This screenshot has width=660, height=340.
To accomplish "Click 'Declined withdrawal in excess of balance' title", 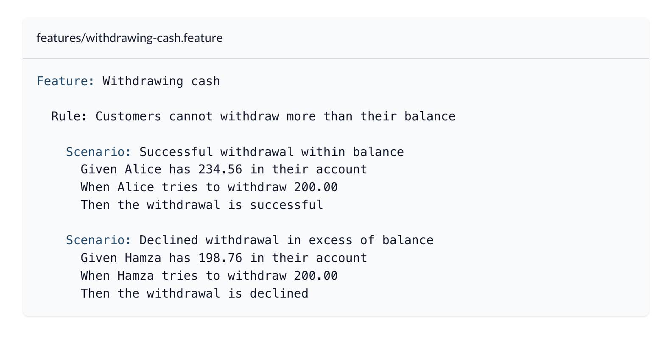I will [x=286, y=240].
